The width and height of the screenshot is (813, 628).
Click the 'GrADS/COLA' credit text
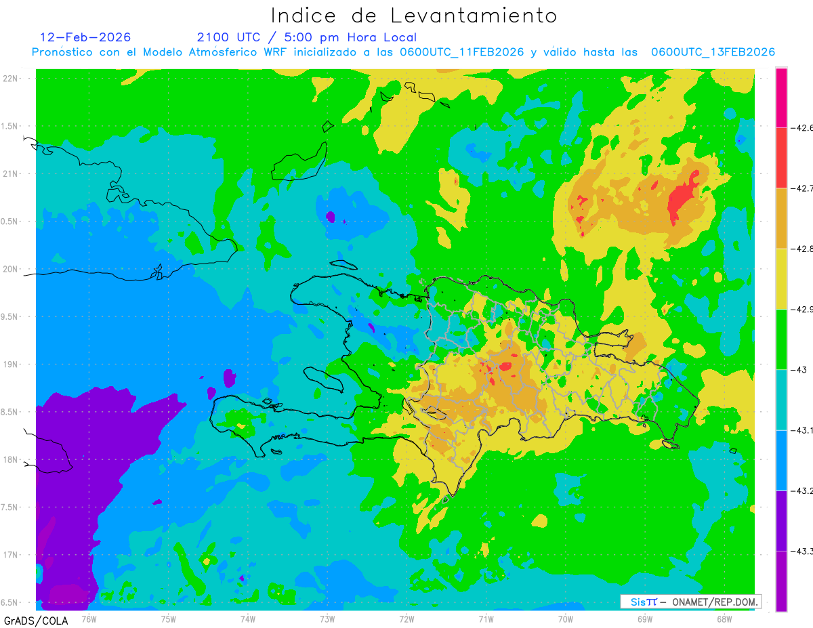click(x=35, y=621)
